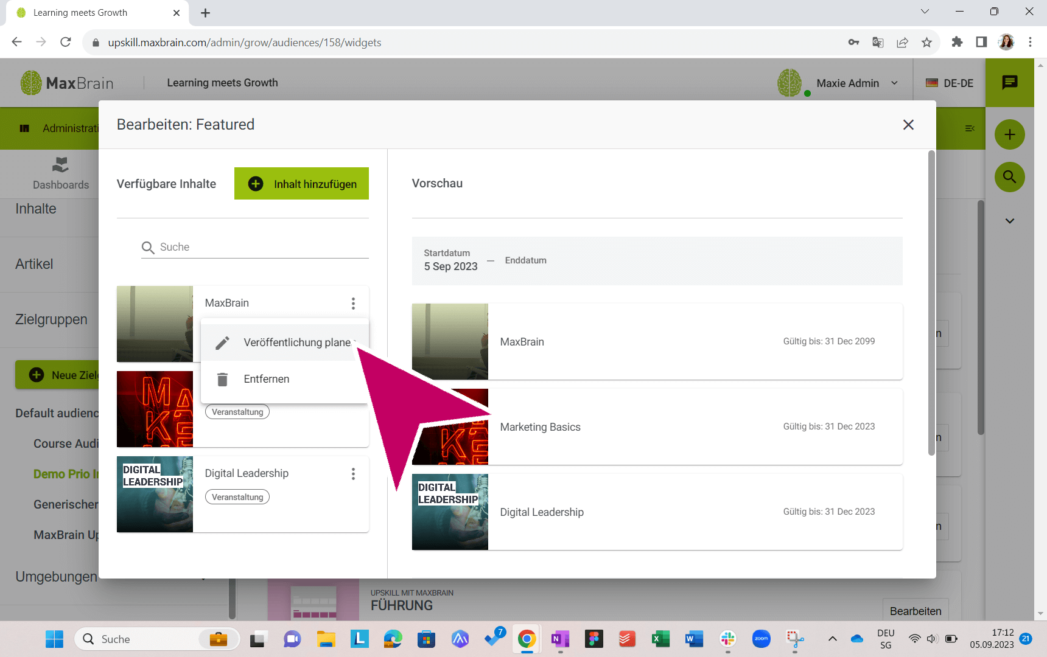
Task: Open Dashboards in the sidebar
Action: coord(60,173)
